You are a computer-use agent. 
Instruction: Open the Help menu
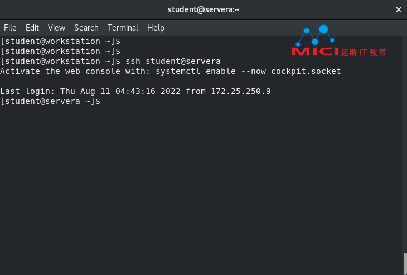[156, 28]
